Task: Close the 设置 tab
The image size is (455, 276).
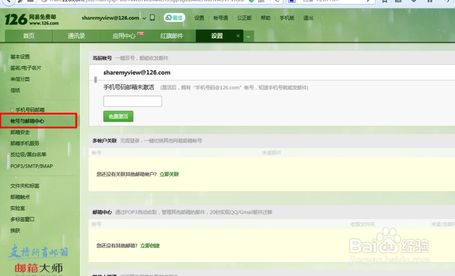Action: 238,35
